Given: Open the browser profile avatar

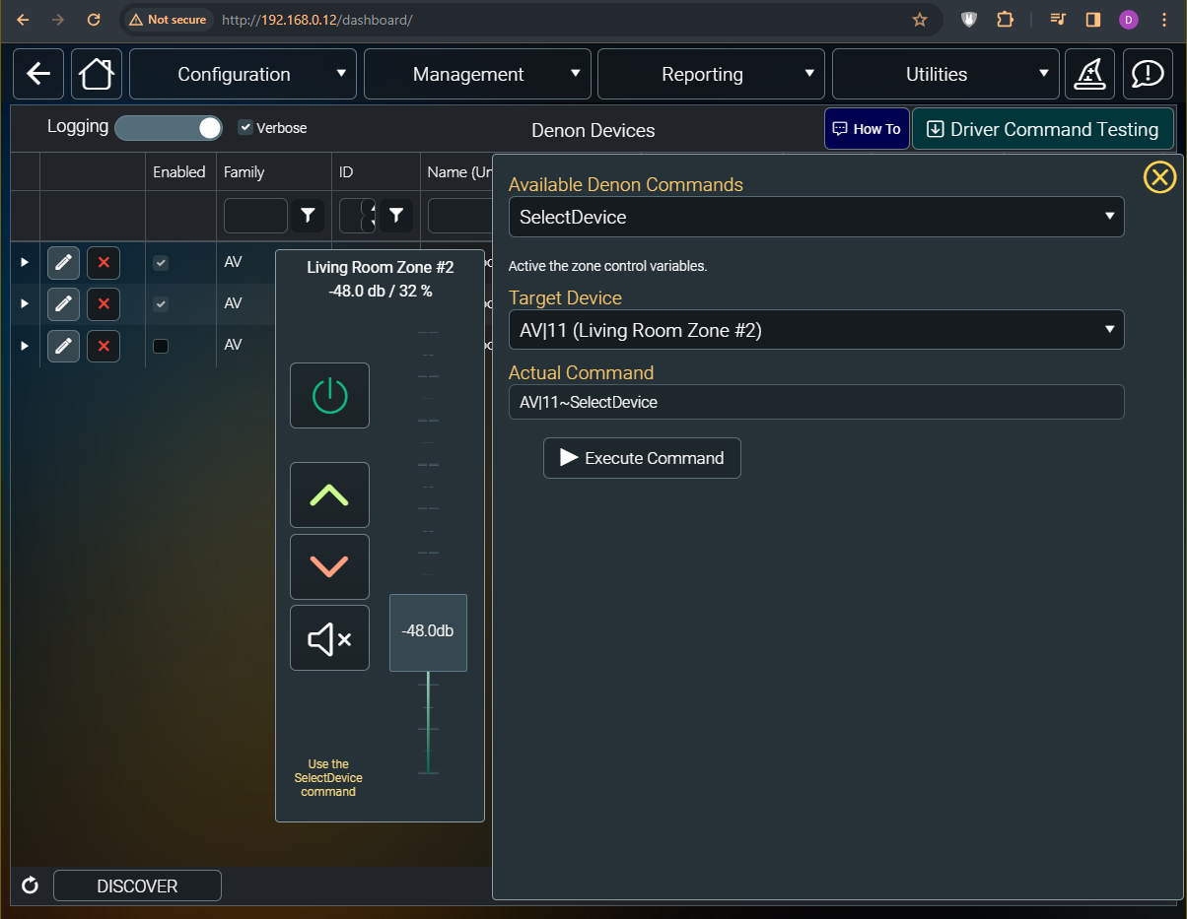Looking at the screenshot, I should (1129, 19).
